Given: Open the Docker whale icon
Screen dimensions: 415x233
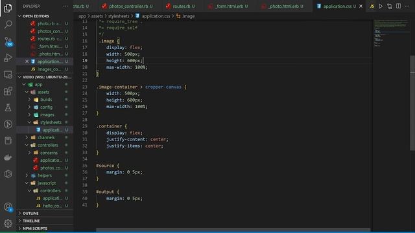Looking at the screenshot, I should coord(8,157).
